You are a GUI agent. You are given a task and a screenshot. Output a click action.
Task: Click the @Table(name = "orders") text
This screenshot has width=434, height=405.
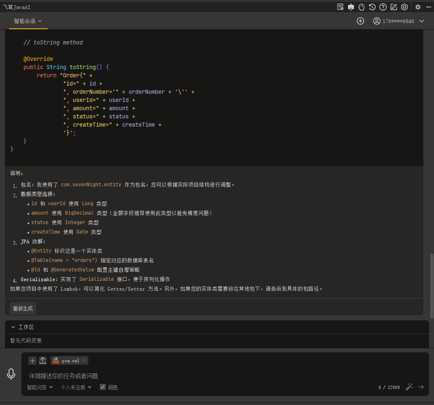(64, 260)
